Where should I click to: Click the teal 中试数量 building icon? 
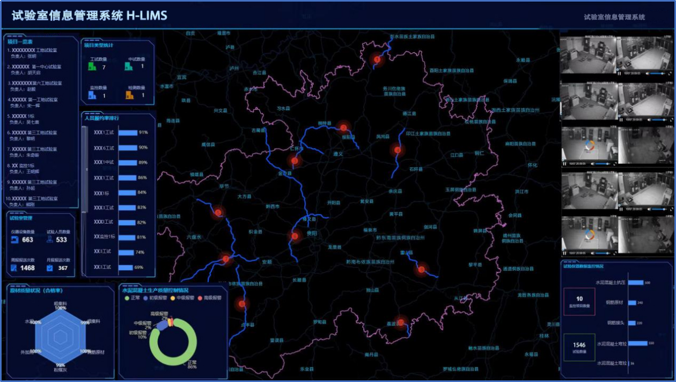[129, 67]
